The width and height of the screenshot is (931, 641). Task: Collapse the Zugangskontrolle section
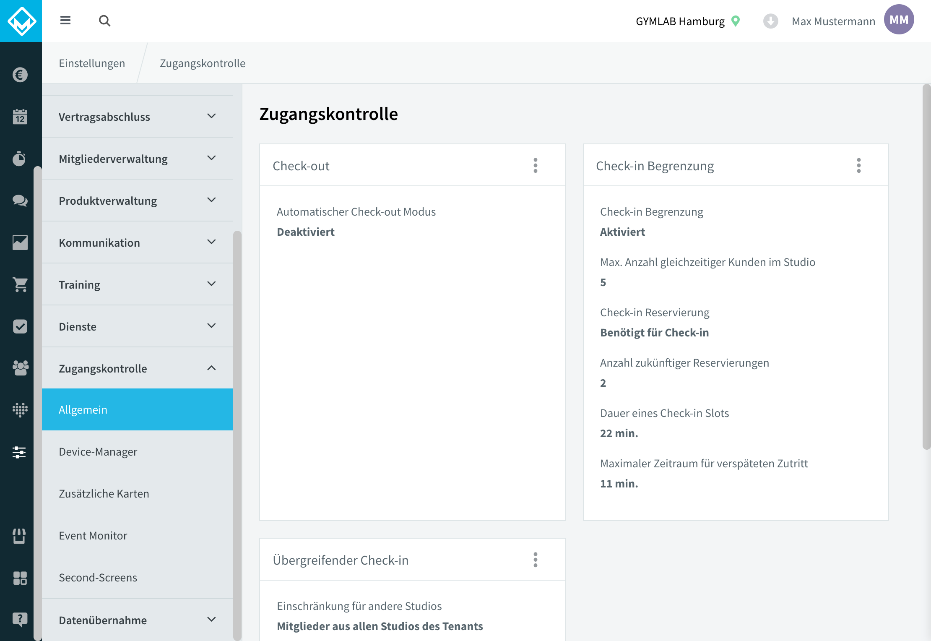[138, 368]
